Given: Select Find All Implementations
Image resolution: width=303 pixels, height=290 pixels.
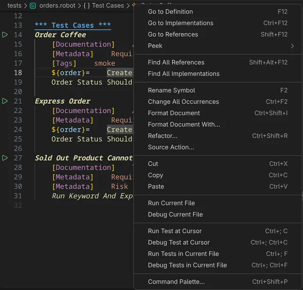Looking at the screenshot, I should point(217,74).
